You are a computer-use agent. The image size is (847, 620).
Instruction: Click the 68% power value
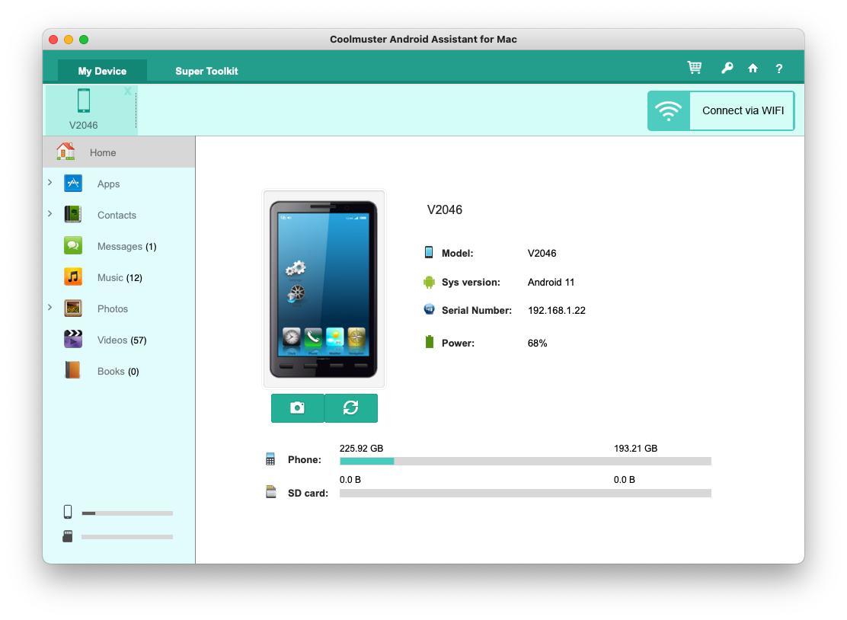coord(537,343)
